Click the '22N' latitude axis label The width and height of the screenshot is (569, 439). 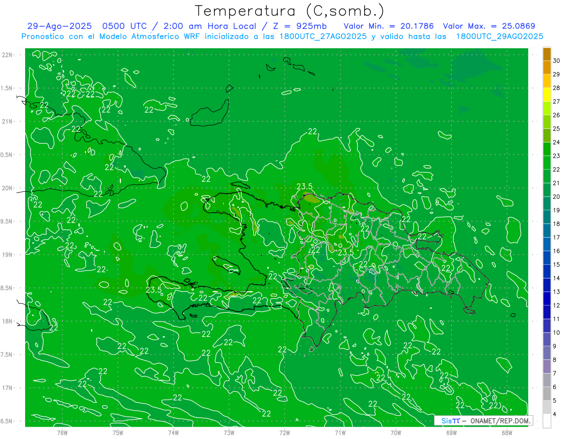(8, 55)
